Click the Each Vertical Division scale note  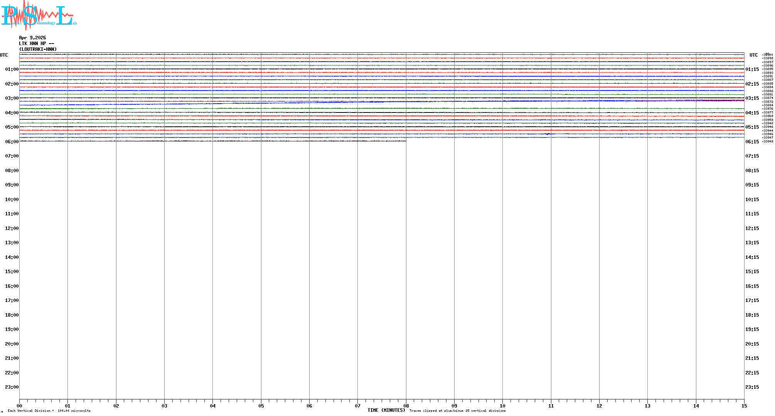(x=49, y=411)
